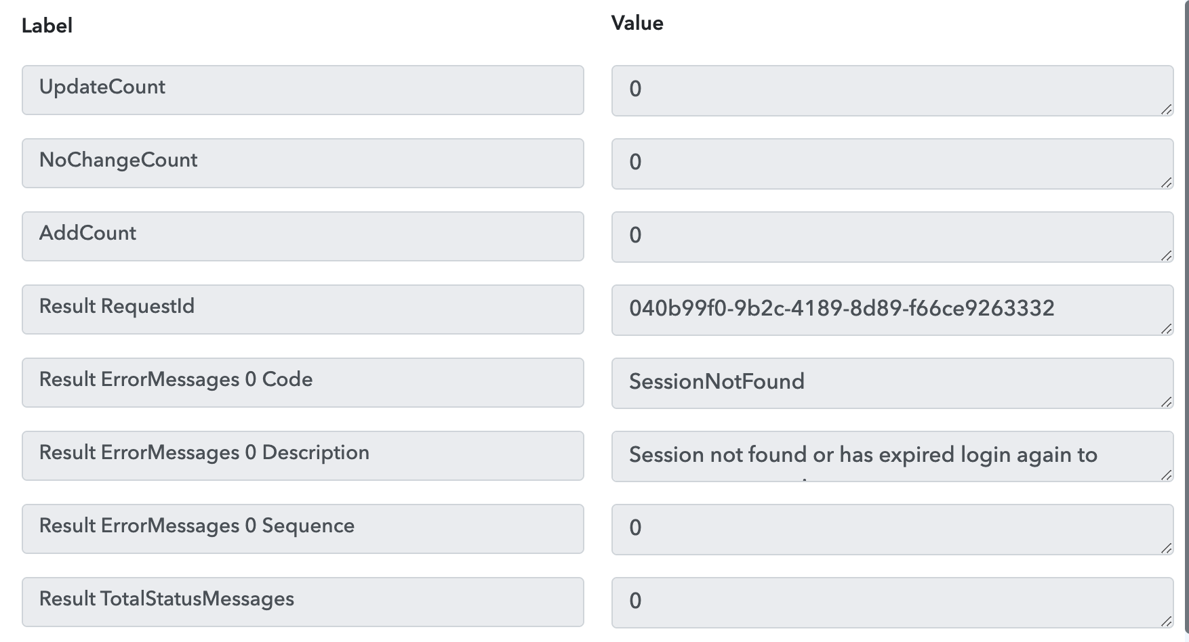1189x642 pixels.
Task: Select the Result TotalStatusMessages label field
Action: 302,602
